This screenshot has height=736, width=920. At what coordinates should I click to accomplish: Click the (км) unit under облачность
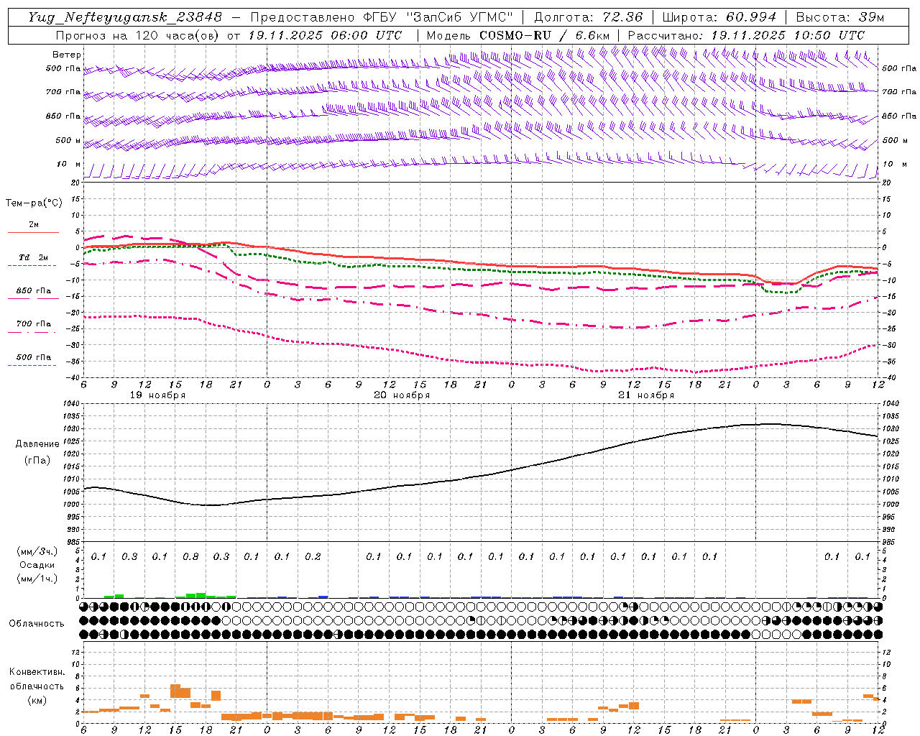pyautogui.click(x=37, y=700)
